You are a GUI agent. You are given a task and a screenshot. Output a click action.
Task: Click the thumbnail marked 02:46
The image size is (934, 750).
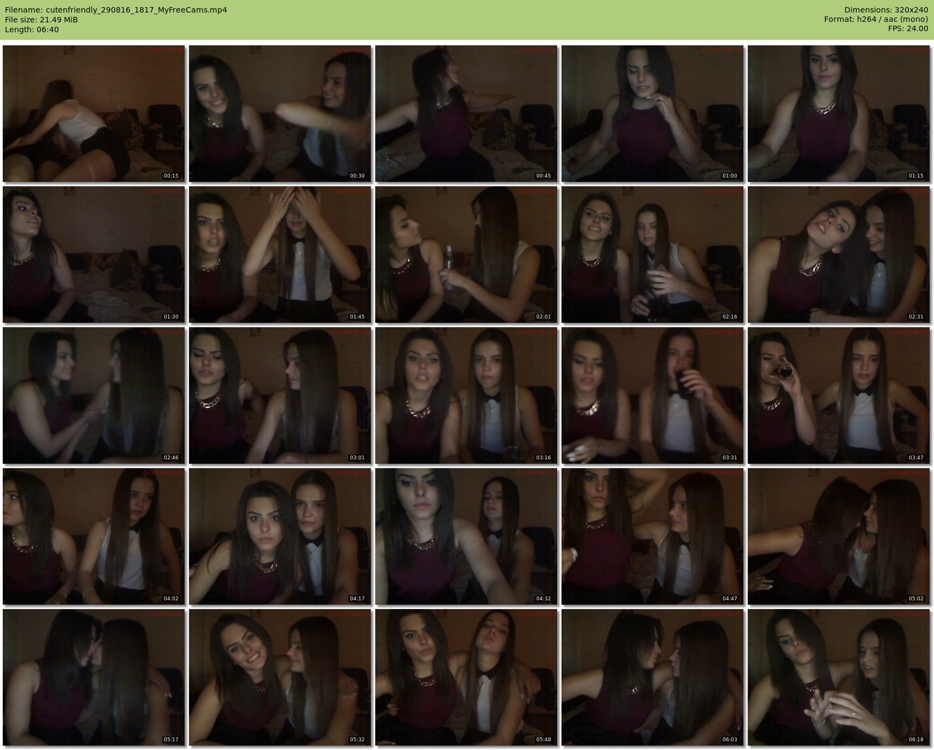[93, 395]
